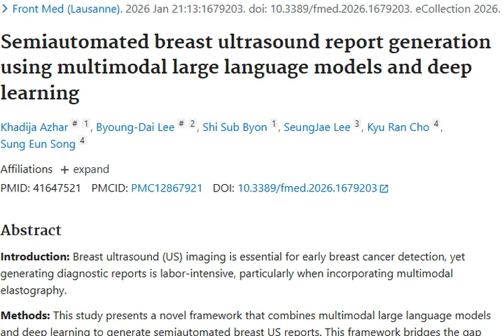Click affiliation superscript 2 after Byoung-Dai Lee
The height and width of the screenshot is (336, 504).
192,124
